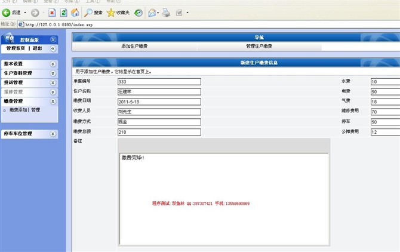Click the 退出 logout link

(37, 48)
